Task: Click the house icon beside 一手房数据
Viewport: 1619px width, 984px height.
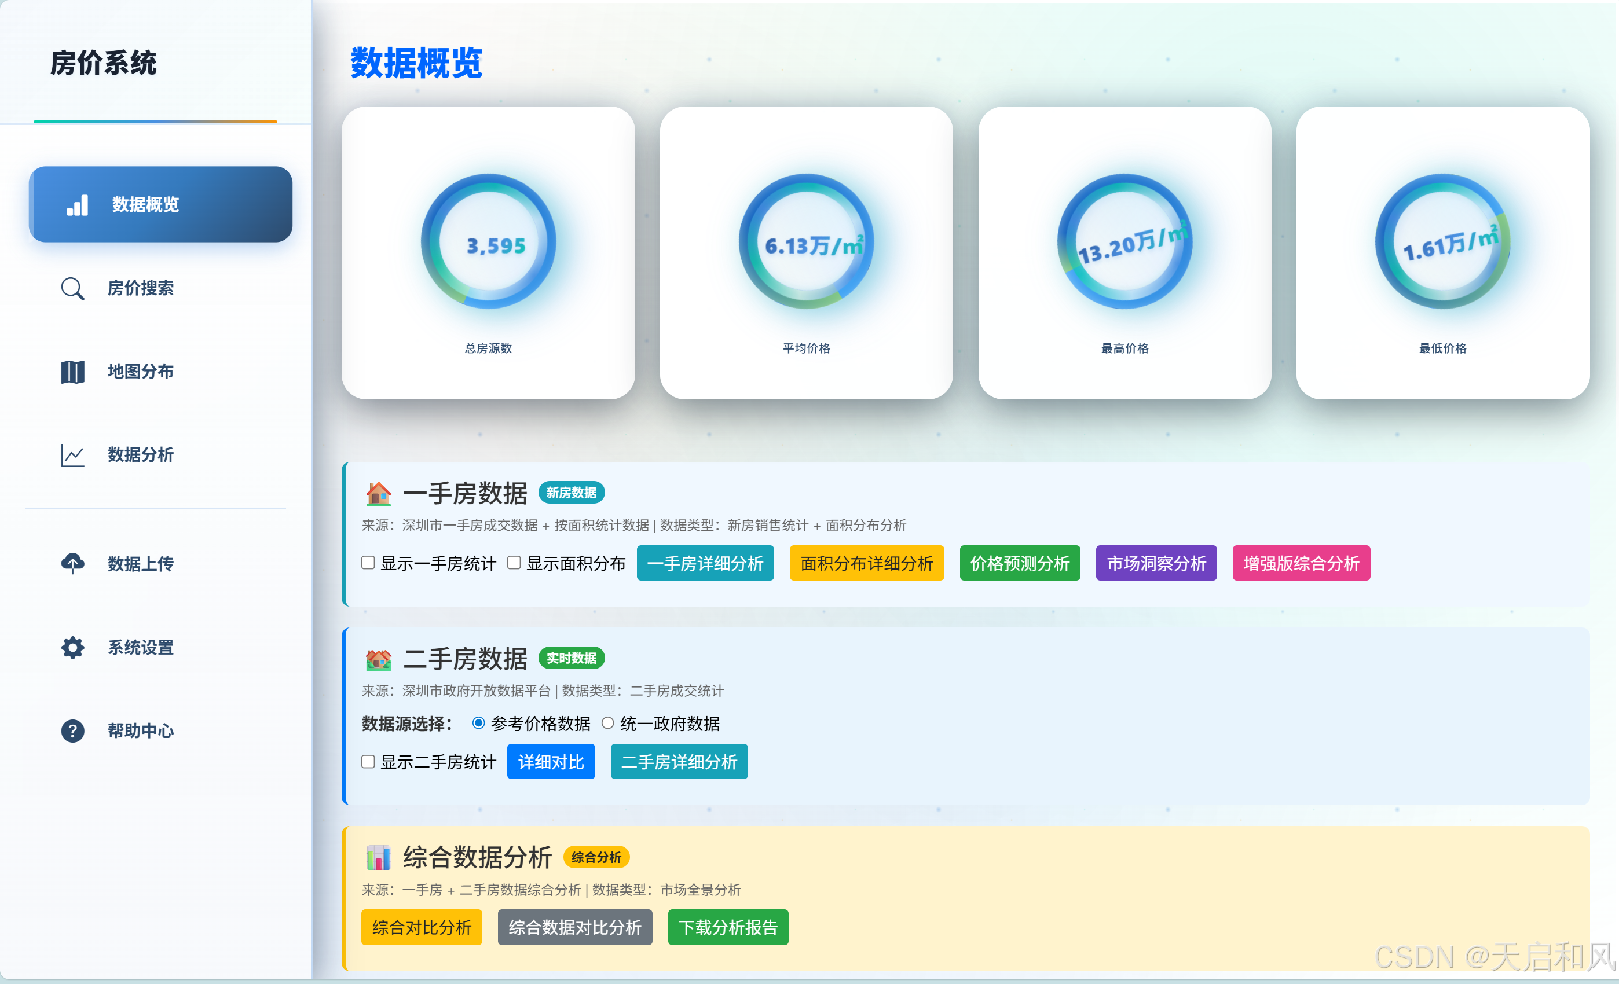Action: [379, 493]
